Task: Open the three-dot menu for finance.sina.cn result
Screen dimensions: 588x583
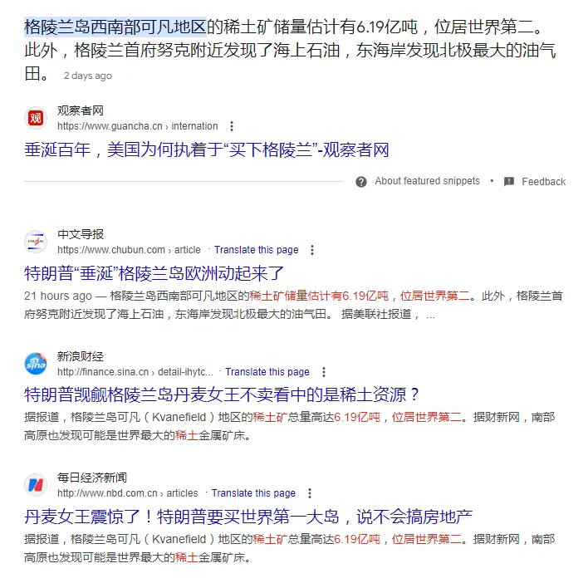Action: (x=324, y=372)
